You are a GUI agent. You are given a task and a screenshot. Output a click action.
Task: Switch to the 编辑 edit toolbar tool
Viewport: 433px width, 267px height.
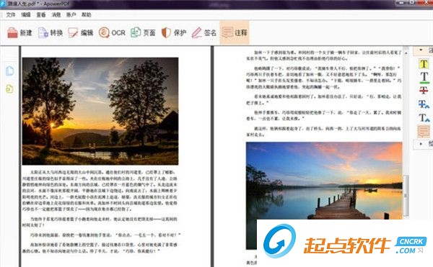[81, 33]
